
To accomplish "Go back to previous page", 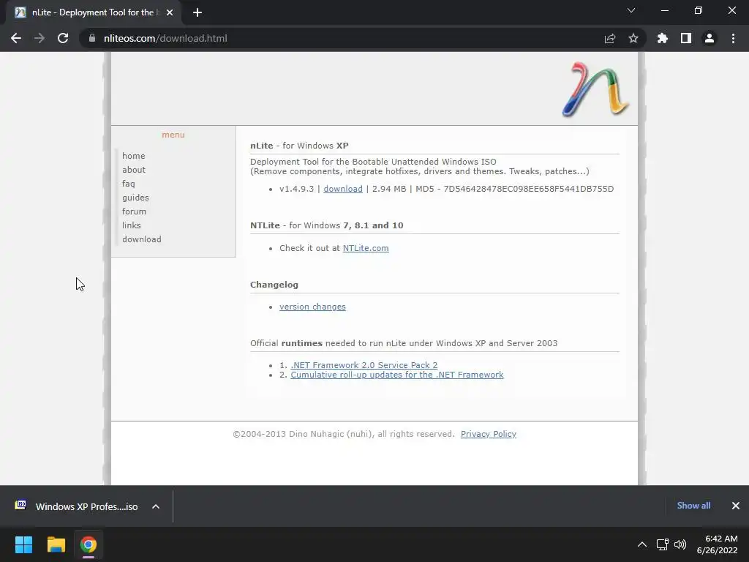I will click(x=16, y=38).
